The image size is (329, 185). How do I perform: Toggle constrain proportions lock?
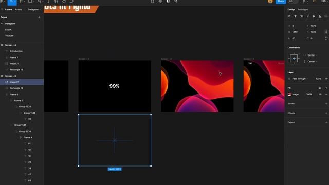[x=326, y=32]
